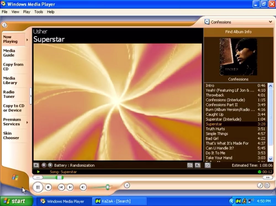The width and height of the screenshot is (276, 206).
Task: Toggle the equalizer settings pane icon
Action: click(190, 165)
